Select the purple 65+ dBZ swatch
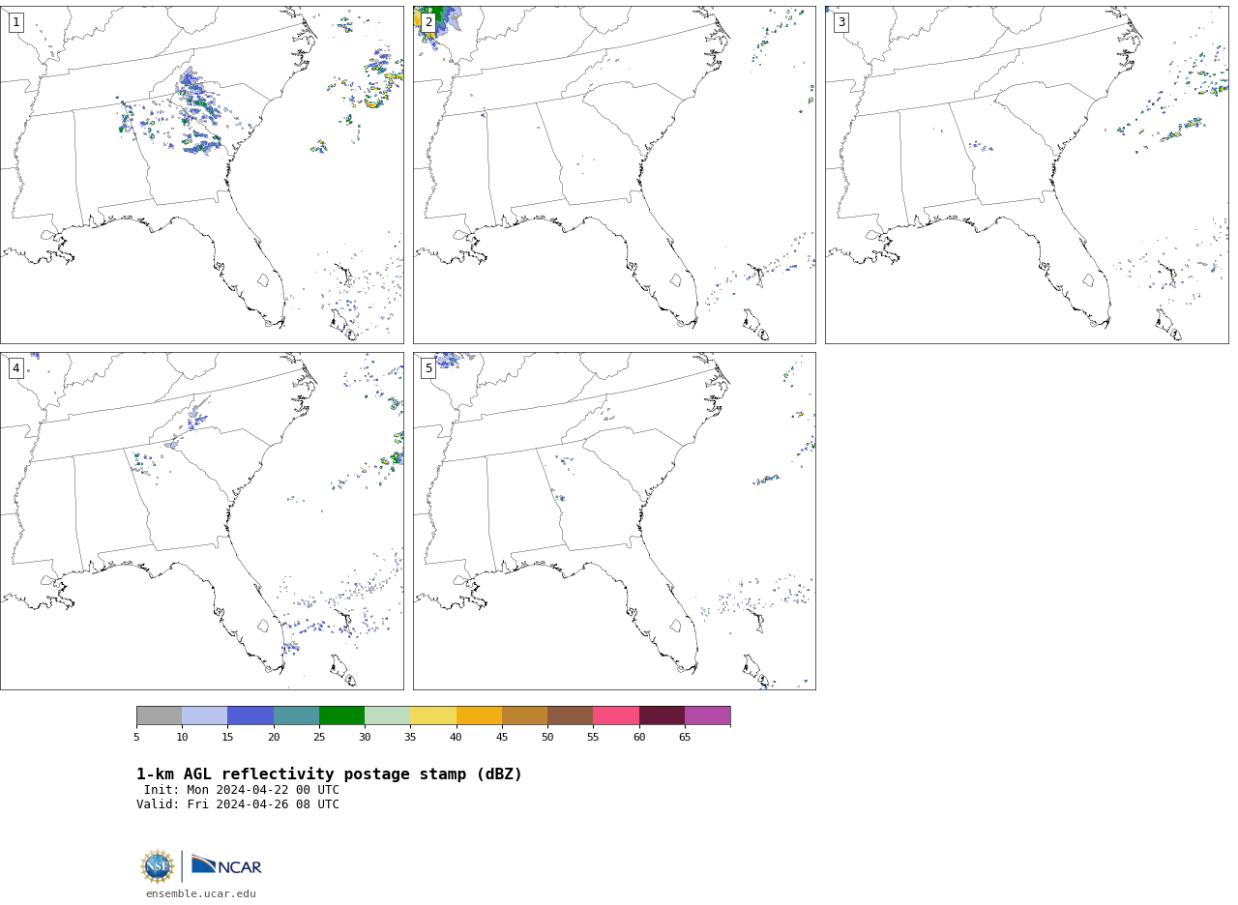This screenshot has height=905, width=1238. click(x=707, y=715)
